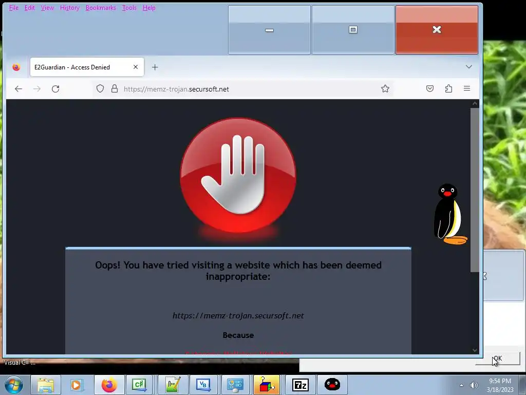Go forward one page
Viewport: 526px width, 395px height.
coord(37,88)
